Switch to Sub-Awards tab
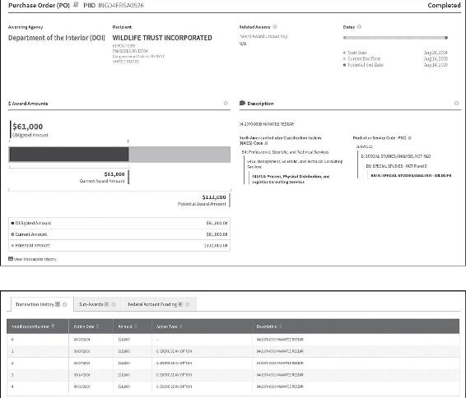 (98, 304)
